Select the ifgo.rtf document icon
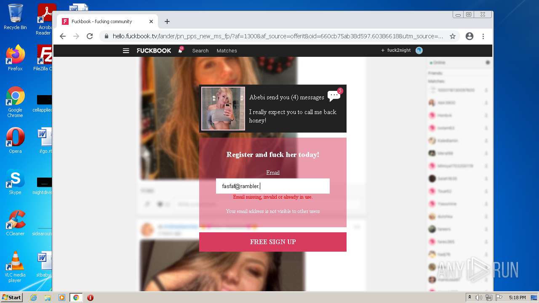The width and height of the screenshot is (539, 303). point(45,141)
